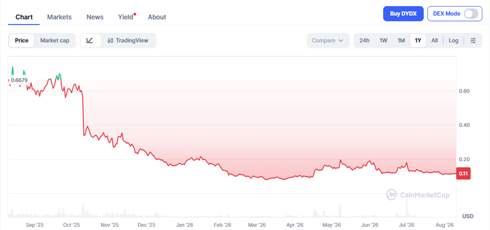Open the Chart tab
The width and height of the screenshot is (490, 230).
click(x=24, y=17)
